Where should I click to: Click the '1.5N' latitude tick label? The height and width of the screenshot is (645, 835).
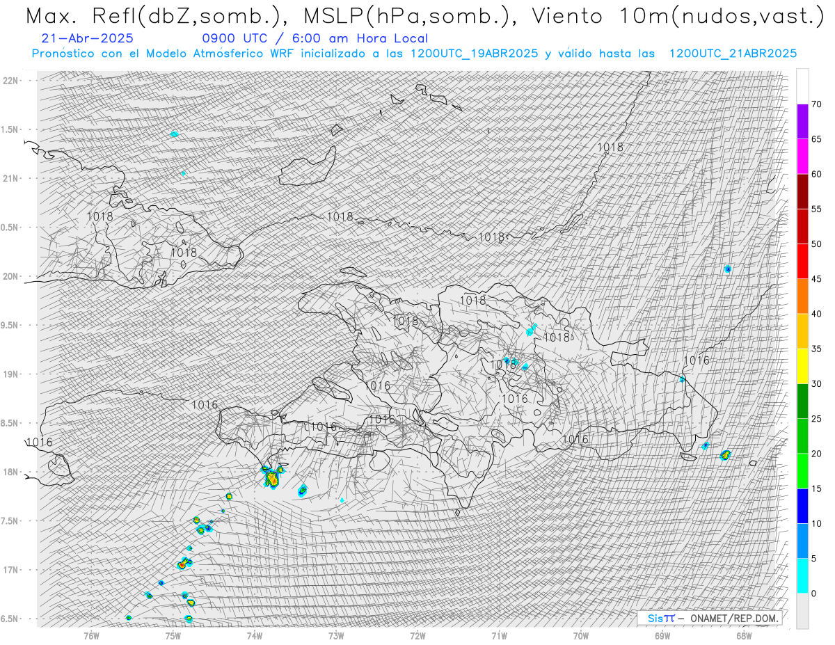(x=10, y=129)
